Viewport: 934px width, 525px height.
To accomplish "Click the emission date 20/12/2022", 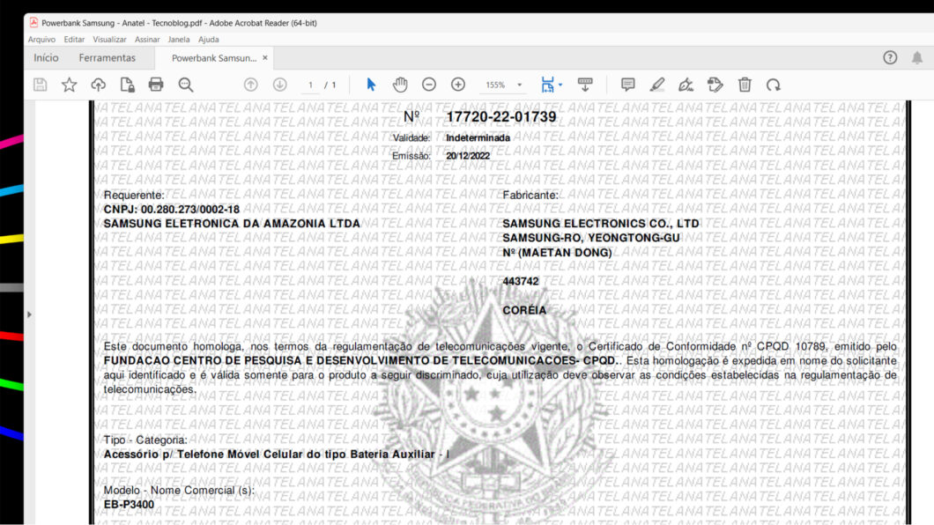I will (x=468, y=156).
